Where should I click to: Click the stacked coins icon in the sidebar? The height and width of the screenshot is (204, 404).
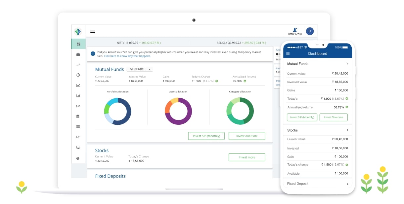[x=78, y=117]
